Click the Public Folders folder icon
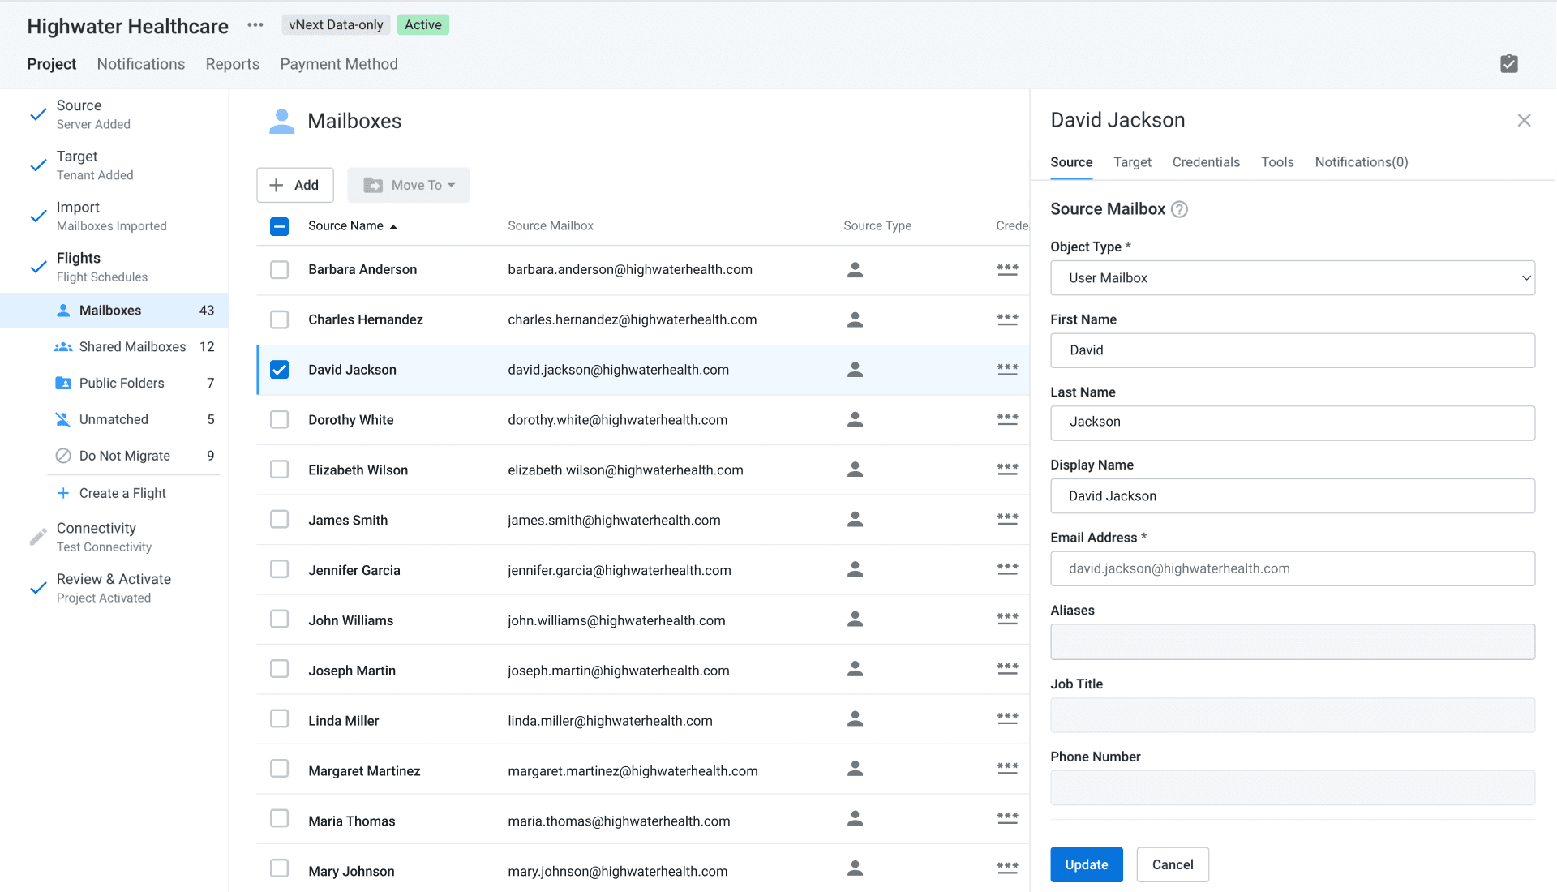The image size is (1557, 892). [63, 383]
